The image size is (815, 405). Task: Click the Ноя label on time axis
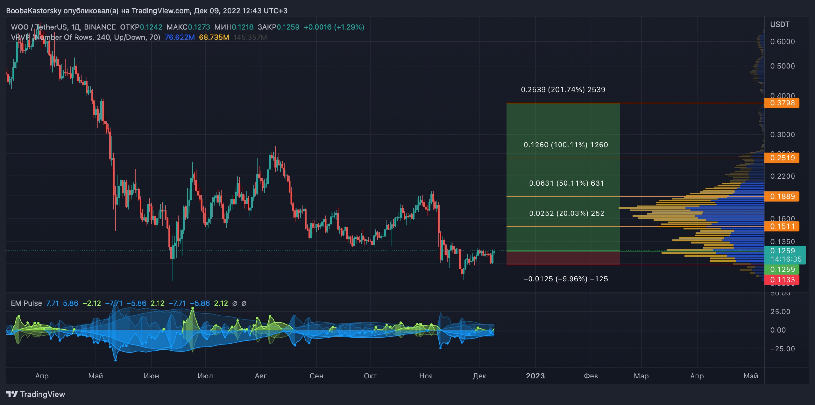pos(426,376)
